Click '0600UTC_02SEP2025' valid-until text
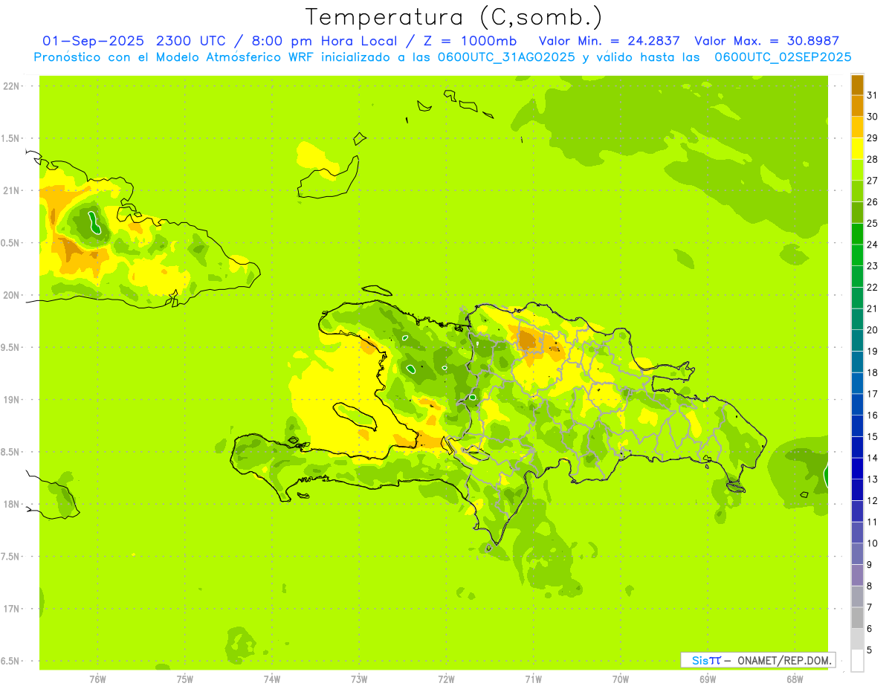 (x=783, y=57)
